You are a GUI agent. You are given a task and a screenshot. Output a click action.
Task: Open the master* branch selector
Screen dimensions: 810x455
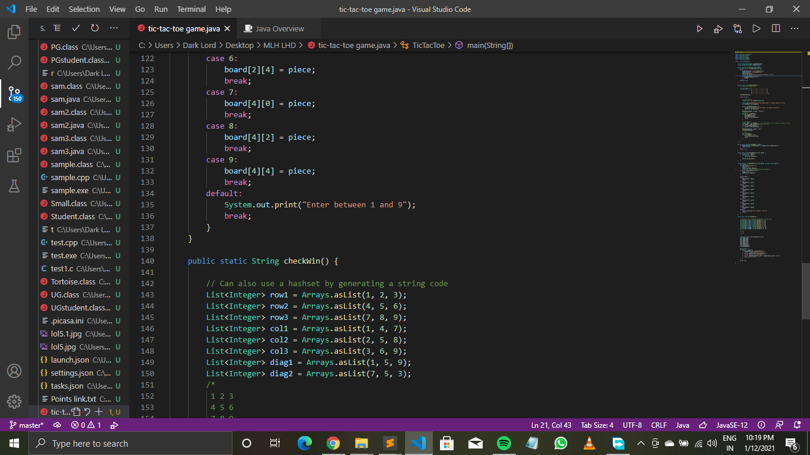27,425
